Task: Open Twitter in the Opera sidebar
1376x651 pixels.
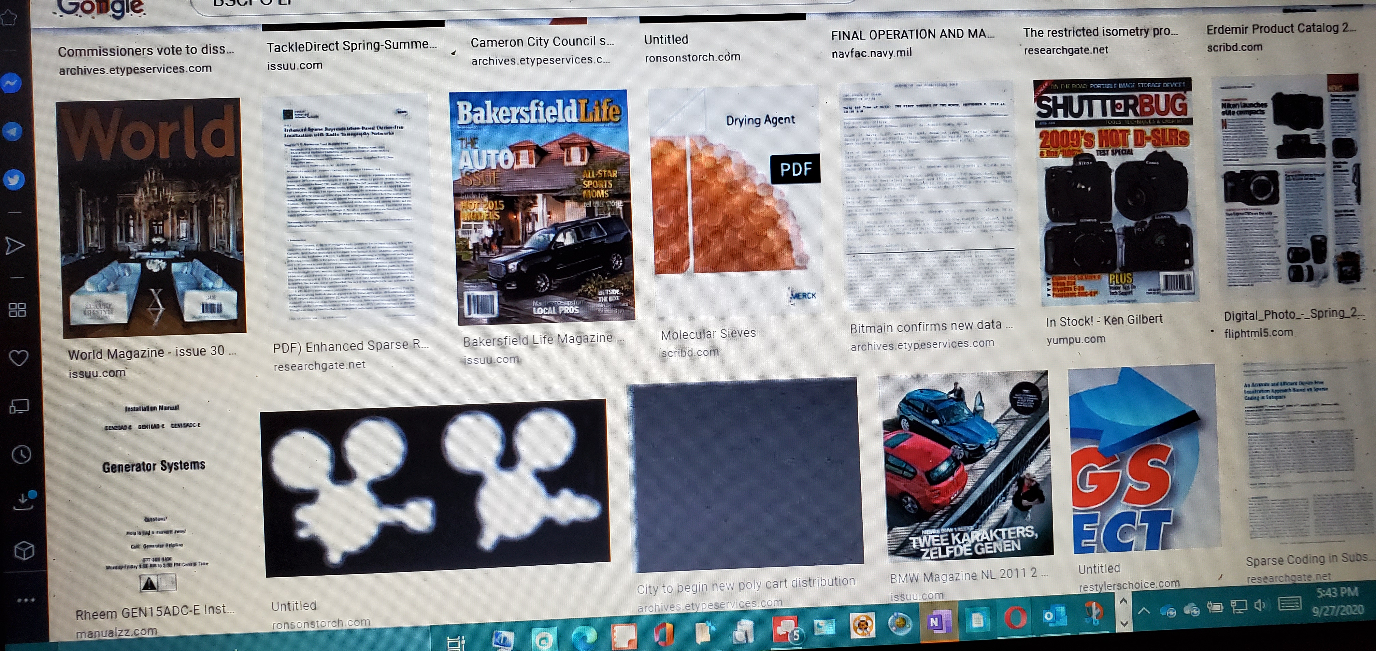Action: pos(14,179)
